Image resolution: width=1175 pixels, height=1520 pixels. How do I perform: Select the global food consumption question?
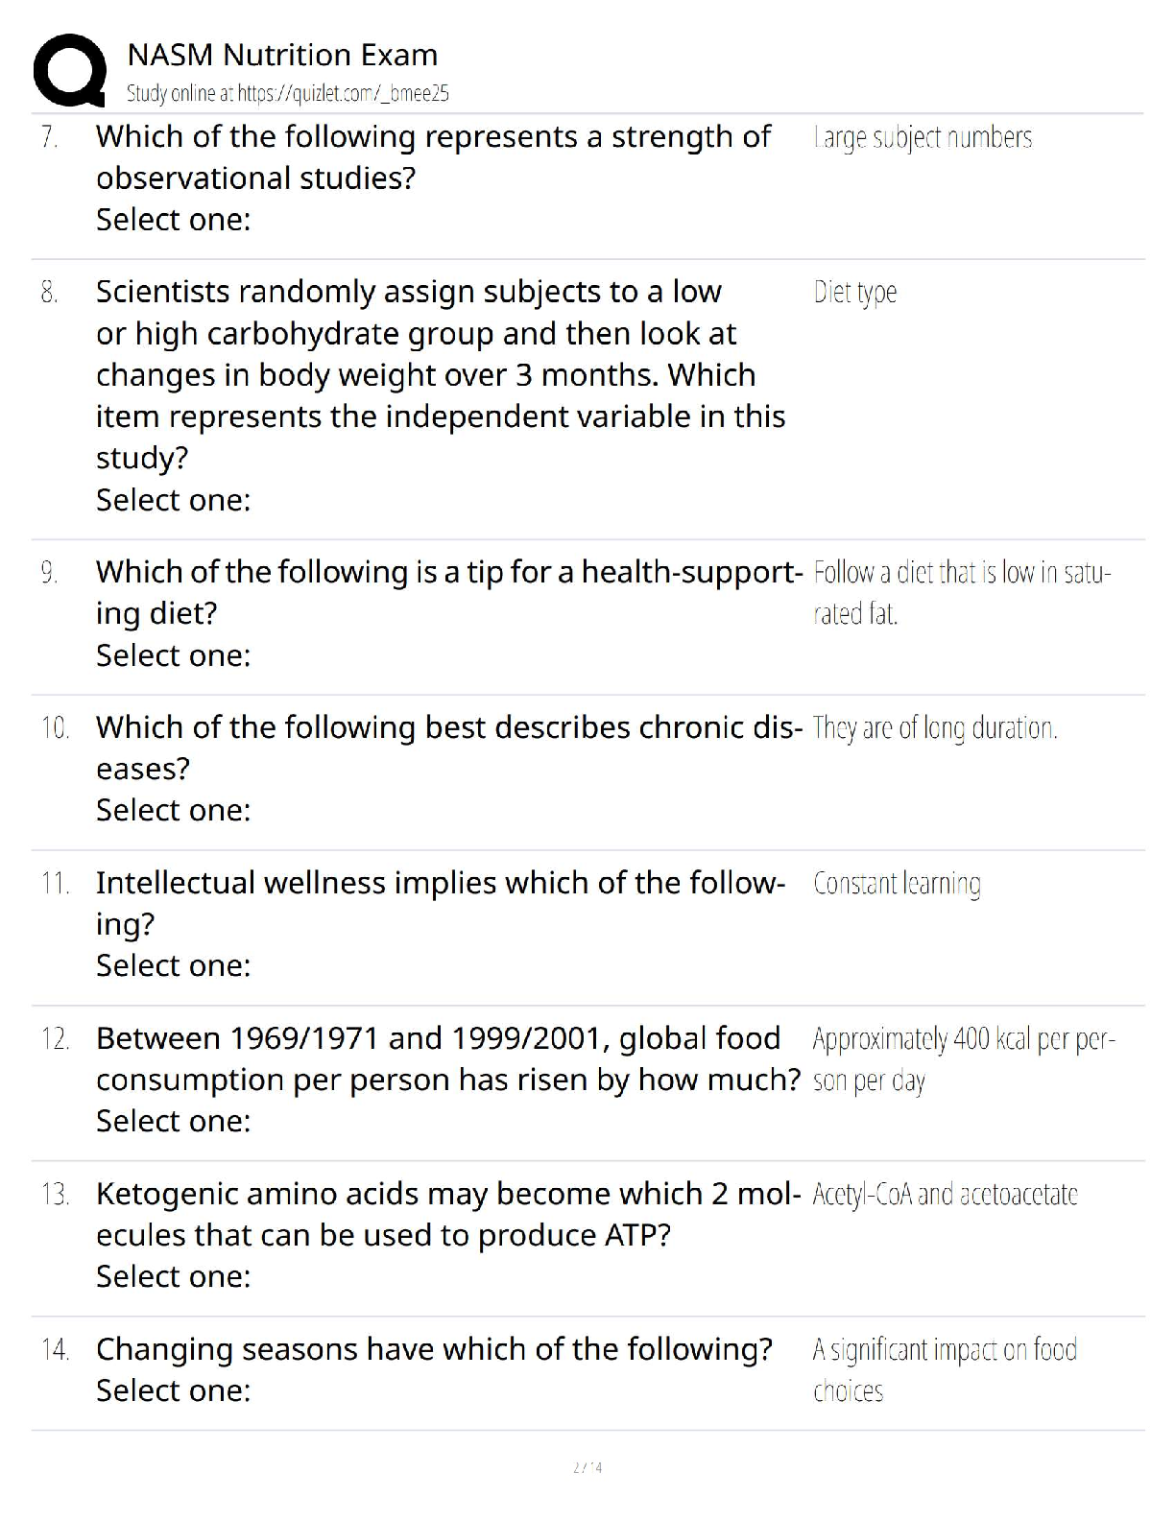coord(447,1058)
